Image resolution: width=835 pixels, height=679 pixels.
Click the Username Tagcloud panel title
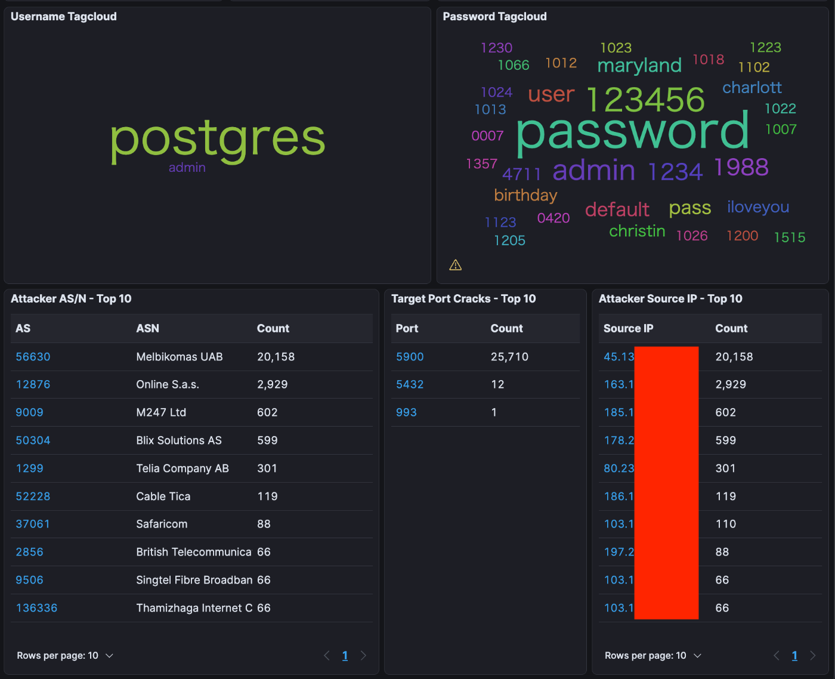(64, 17)
